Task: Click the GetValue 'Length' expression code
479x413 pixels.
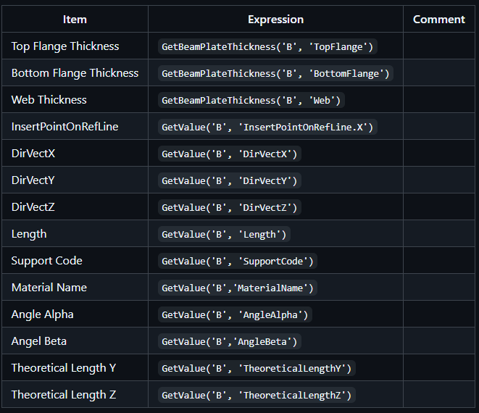Action: click(x=225, y=235)
